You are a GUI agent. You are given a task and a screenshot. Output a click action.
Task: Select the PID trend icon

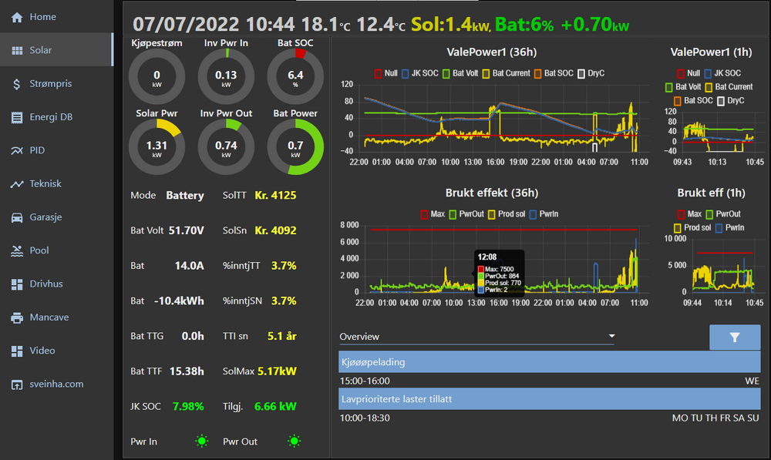coord(16,151)
